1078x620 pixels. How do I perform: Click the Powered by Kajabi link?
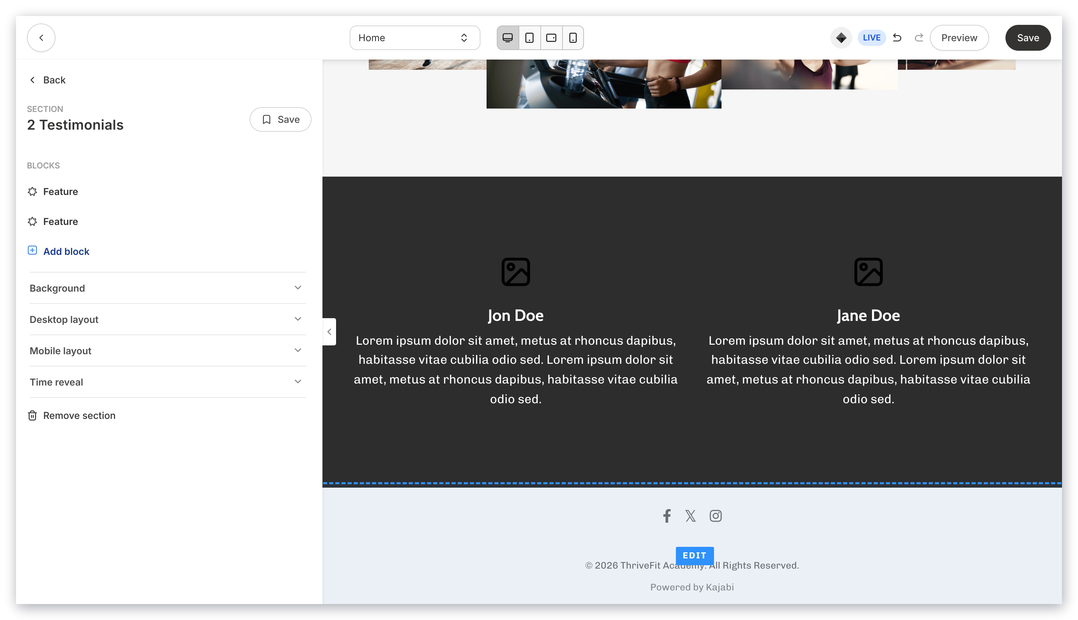point(692,587)
